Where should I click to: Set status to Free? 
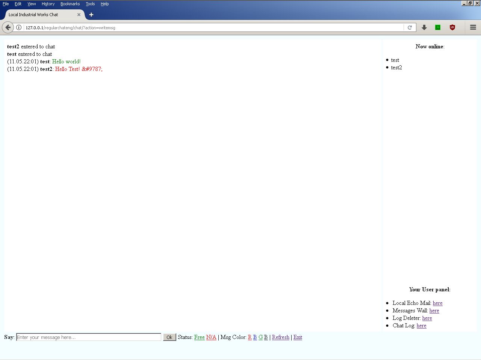[199, 337]
